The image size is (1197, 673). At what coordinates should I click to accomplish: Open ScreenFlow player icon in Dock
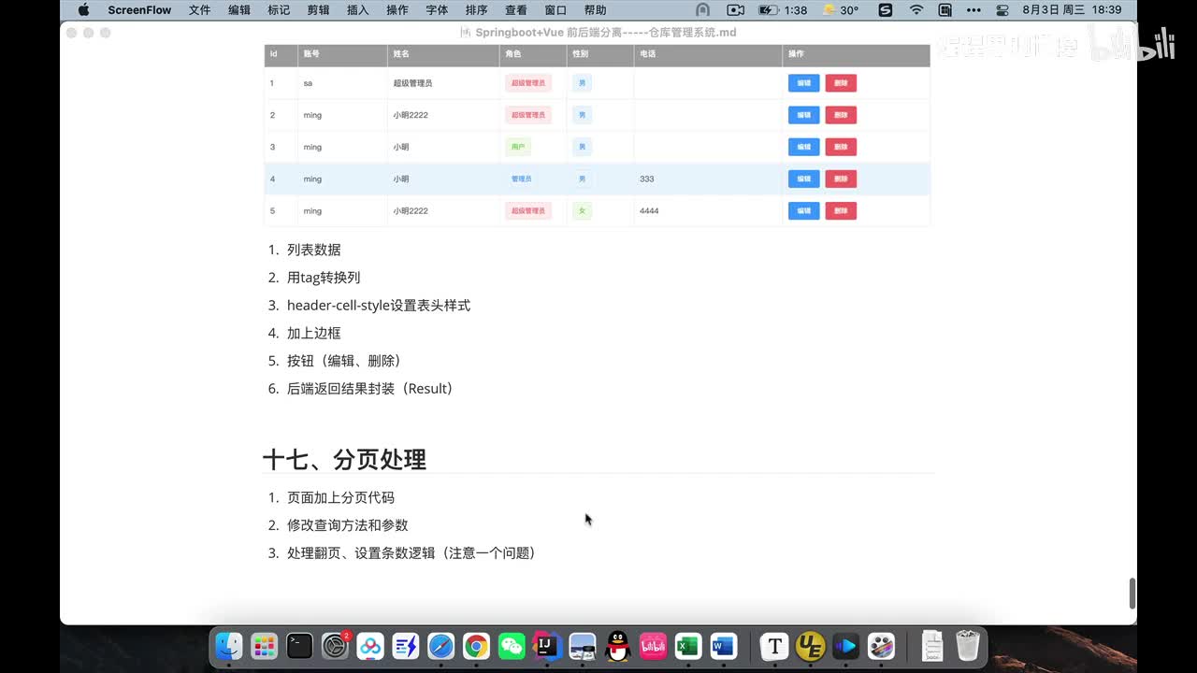(x=845, y=646)
